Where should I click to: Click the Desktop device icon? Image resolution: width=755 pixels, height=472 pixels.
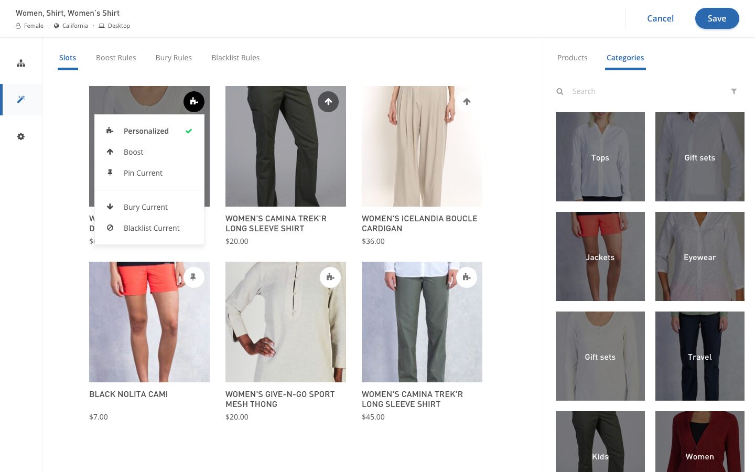click(102, 26)
